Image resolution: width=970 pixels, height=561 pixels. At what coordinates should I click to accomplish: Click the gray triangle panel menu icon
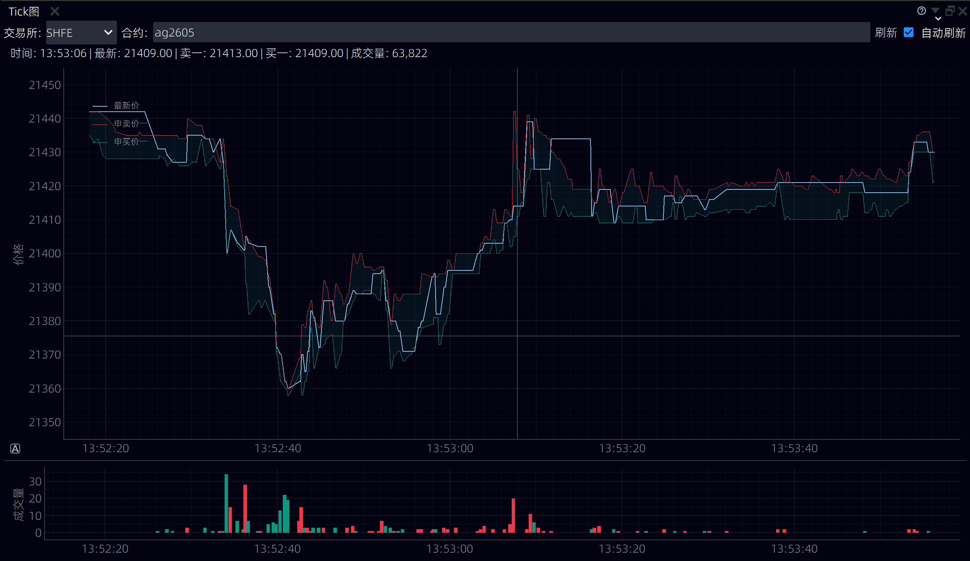coord(935,10)
